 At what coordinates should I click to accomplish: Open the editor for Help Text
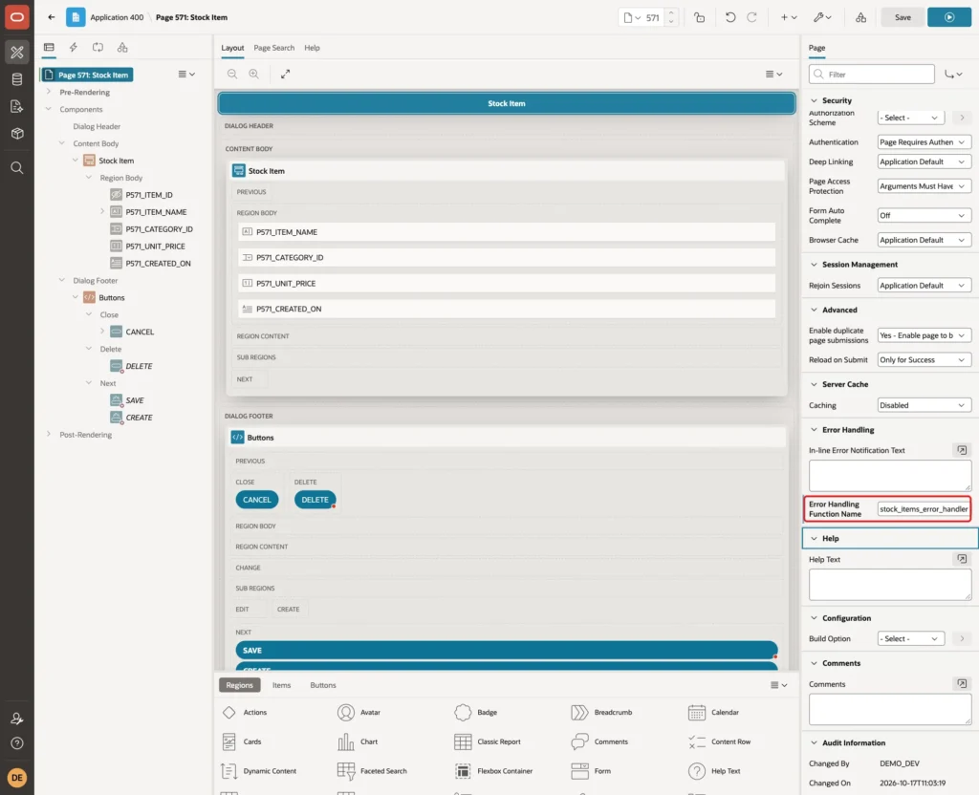pyautogui.click(x=962, y=559)
